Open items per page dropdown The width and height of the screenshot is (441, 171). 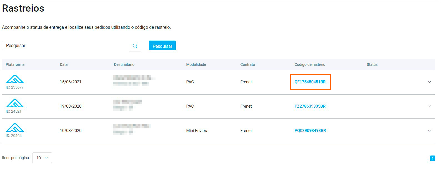coord(42,158)
